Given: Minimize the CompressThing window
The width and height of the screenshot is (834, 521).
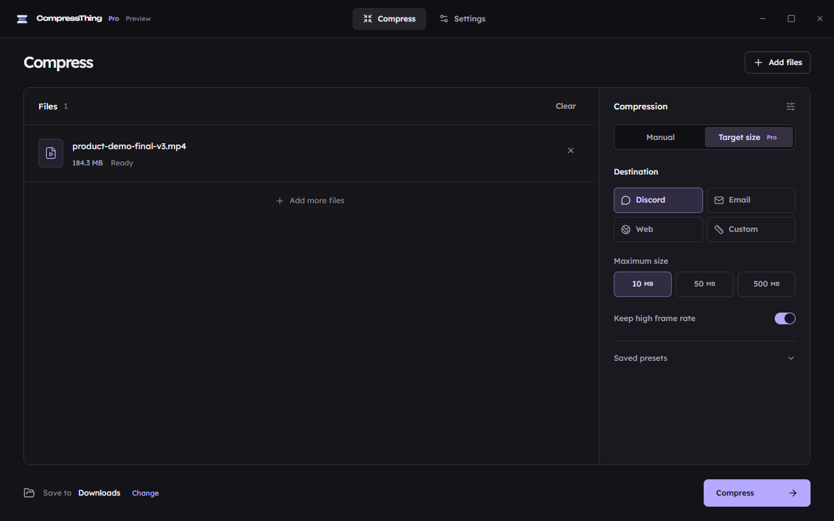Looking at the screenshot, I should 762,19.
